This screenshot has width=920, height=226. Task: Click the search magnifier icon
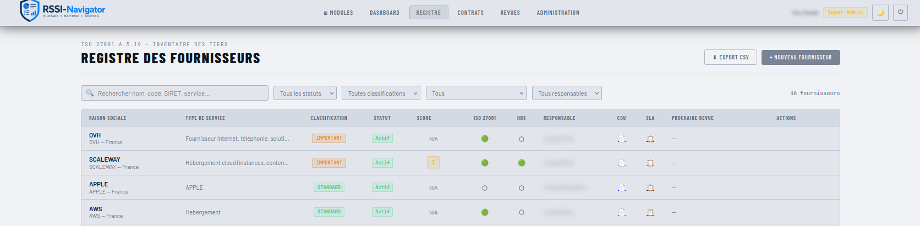pyautogui.click(x=90, y=93)
